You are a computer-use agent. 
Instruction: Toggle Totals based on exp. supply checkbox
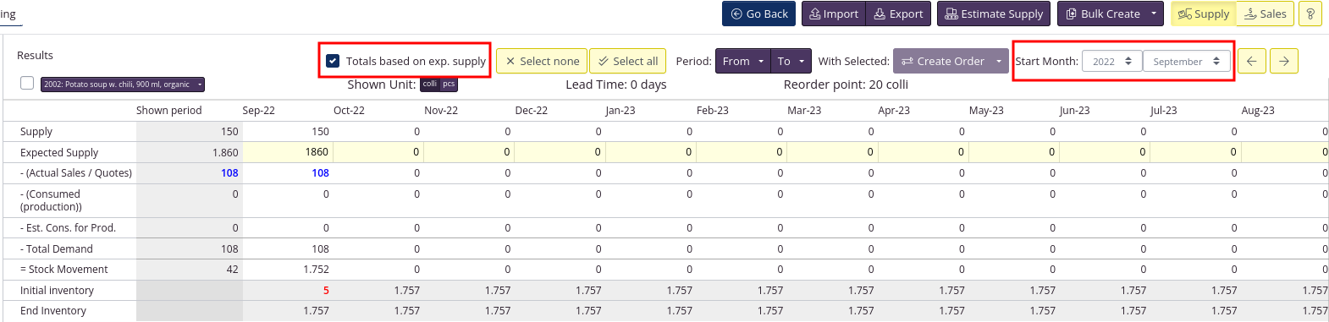coord(333,61)
